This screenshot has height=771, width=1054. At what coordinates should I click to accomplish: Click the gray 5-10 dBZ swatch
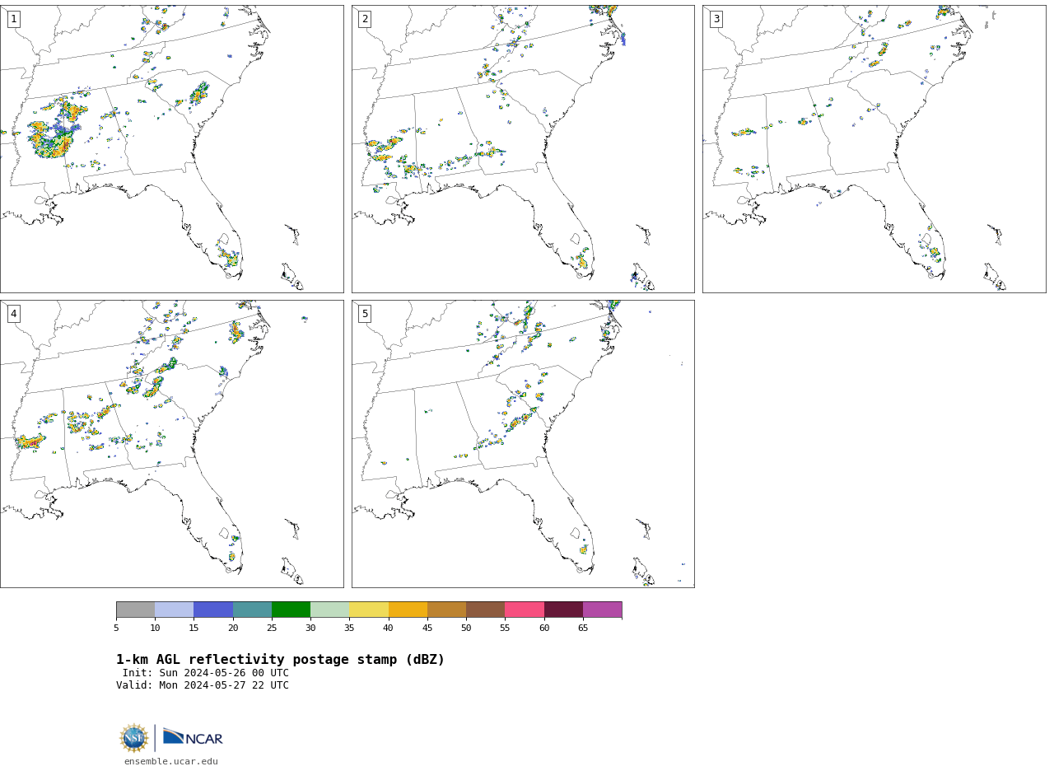tap(135, 610)
